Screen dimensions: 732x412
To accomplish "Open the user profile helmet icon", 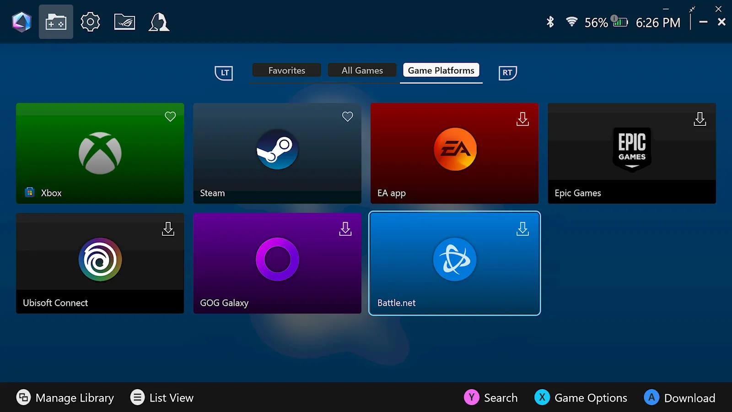I will click(x=159, y=22).
